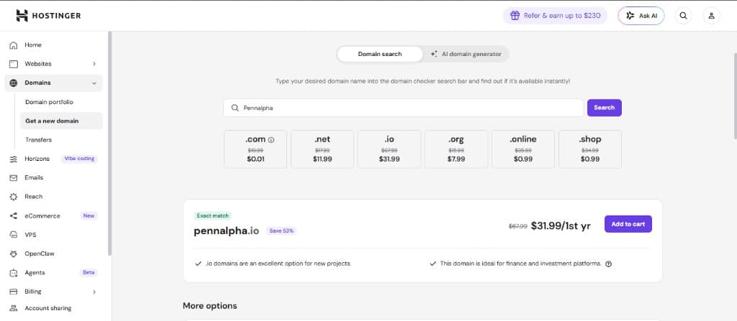The width and height of the screenshot is (737, 321).
Task: Click the Exact match label
Action: coord(212,216)
